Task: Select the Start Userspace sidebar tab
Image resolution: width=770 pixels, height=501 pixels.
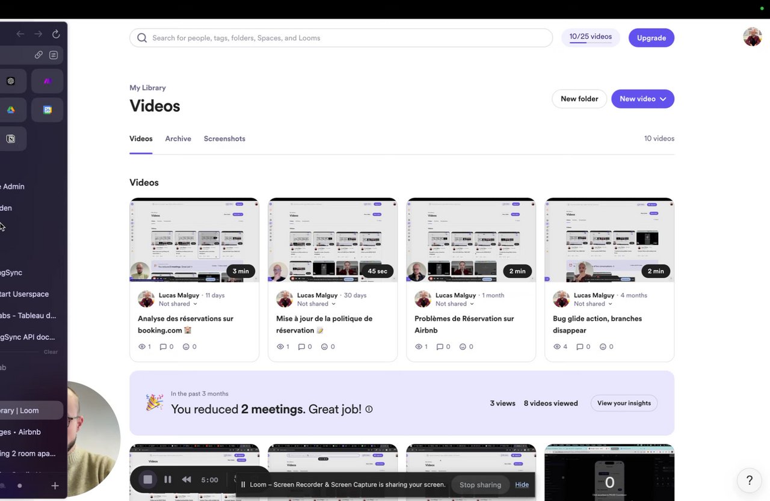Action: pos(31,294)
